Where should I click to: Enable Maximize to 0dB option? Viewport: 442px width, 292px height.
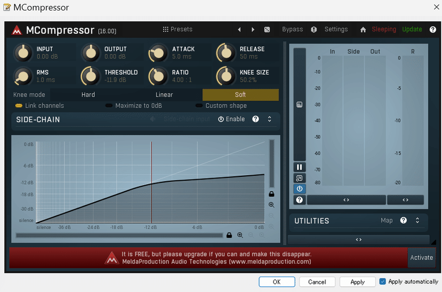pyautogui.click(x=134, y=106)
